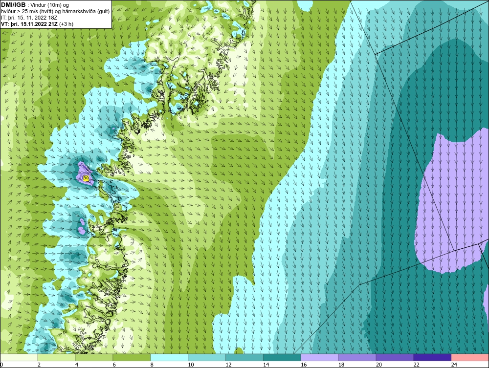The height and width of the screenshot is (368, 489).
Task: Click the yellow 30 gust marker
Action: point(86,178)
